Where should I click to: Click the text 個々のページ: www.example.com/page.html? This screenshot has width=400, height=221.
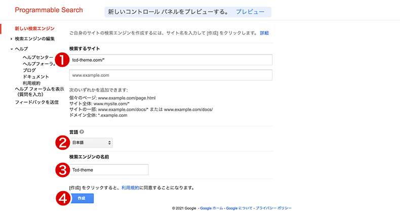[x=112, y=98]
